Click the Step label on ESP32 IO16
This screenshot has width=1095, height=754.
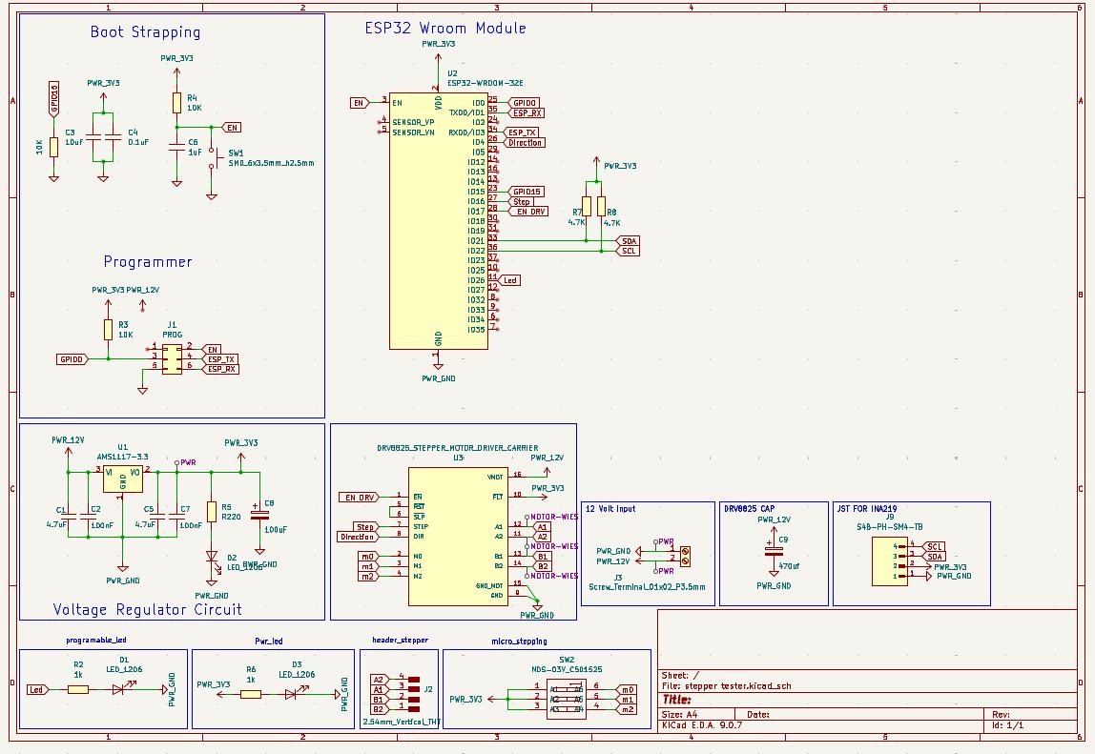point(521,201)
